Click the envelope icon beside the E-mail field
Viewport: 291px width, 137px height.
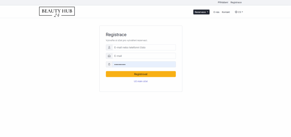(x=109, y=56)
